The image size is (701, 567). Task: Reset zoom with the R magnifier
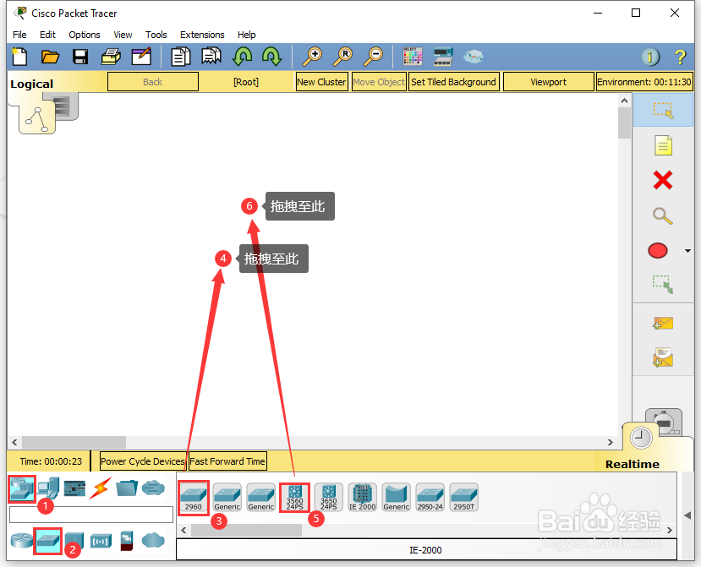click(x=342, y=57)
